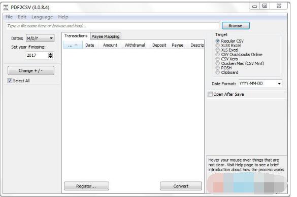Switch to the Payee Mapping tab
297x197 pixels.
[106, 36]
